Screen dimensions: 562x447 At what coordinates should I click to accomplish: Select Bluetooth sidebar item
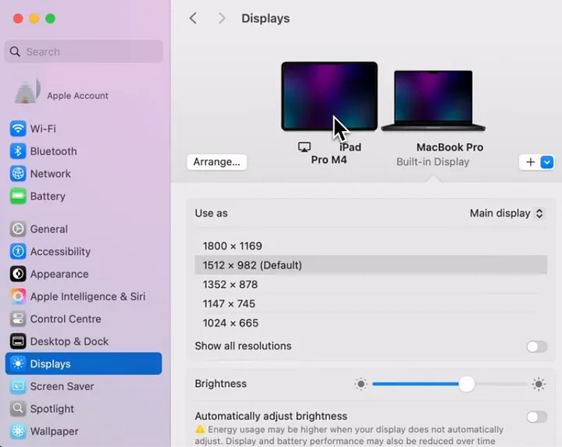(84, 151)
